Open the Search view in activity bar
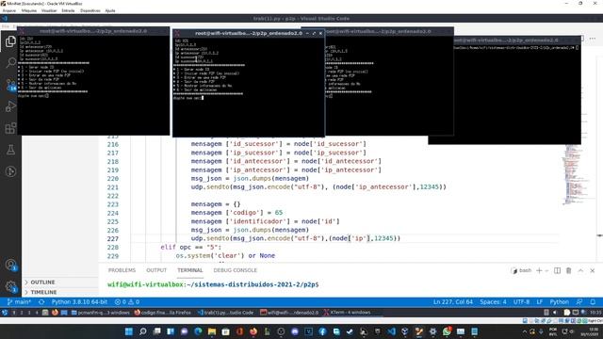The height and width of the screenshot is (339, 603). tap(10, 62)
